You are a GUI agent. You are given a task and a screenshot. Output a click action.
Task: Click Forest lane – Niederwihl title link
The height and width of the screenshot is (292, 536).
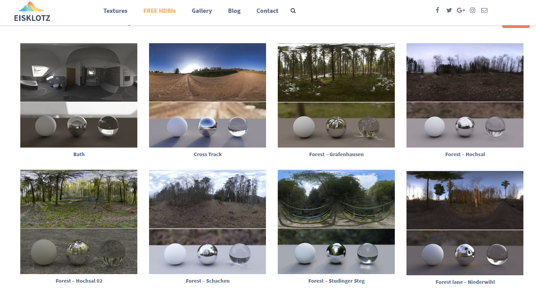pos(465,282)
